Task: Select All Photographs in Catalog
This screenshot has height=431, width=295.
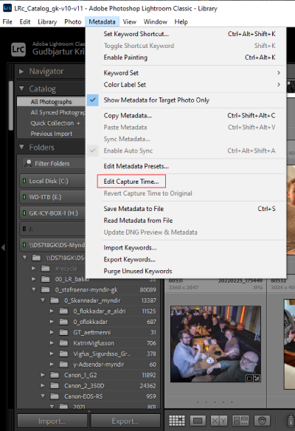Action: [52, 102]
